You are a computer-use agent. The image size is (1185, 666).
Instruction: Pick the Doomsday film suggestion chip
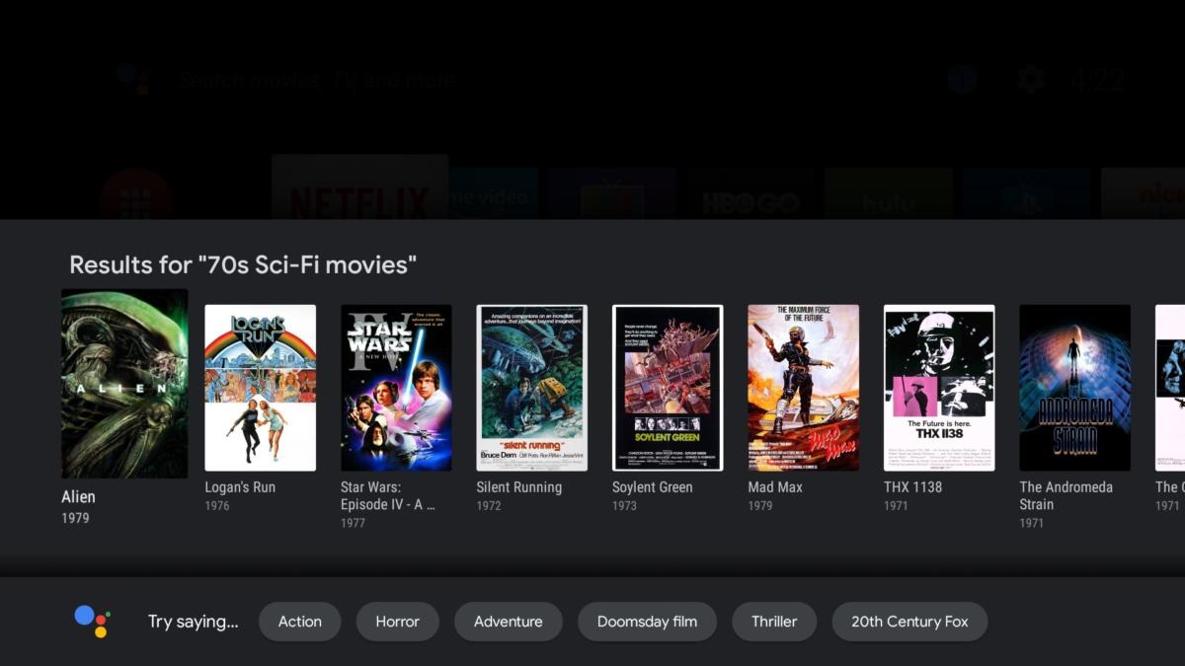[648, 622]
